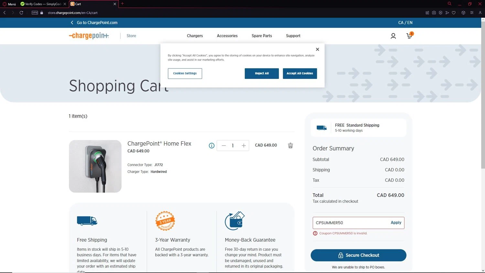Click the address bar URL
485x273 pixels.
[x=73, y=13]
